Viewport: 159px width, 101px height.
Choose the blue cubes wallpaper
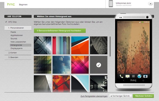[x=61, y=65]
